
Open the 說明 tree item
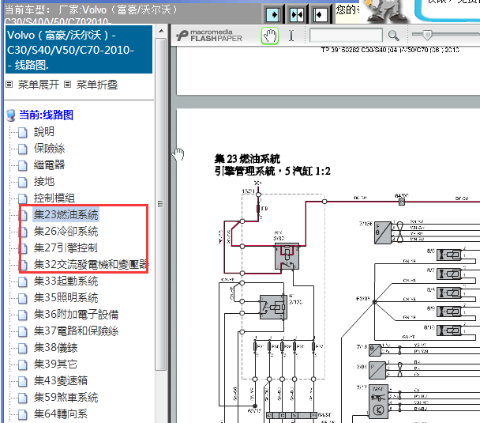point(44,132)
